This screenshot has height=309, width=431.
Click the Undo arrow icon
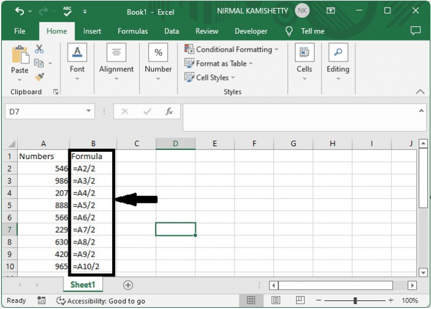[x=20, y=11]
